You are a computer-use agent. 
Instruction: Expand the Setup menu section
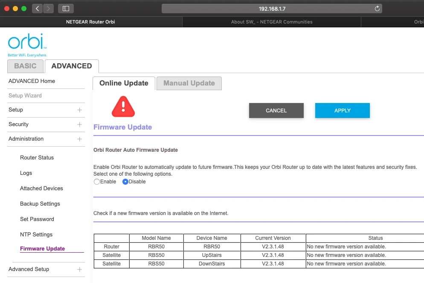click(x=79, y=110)
